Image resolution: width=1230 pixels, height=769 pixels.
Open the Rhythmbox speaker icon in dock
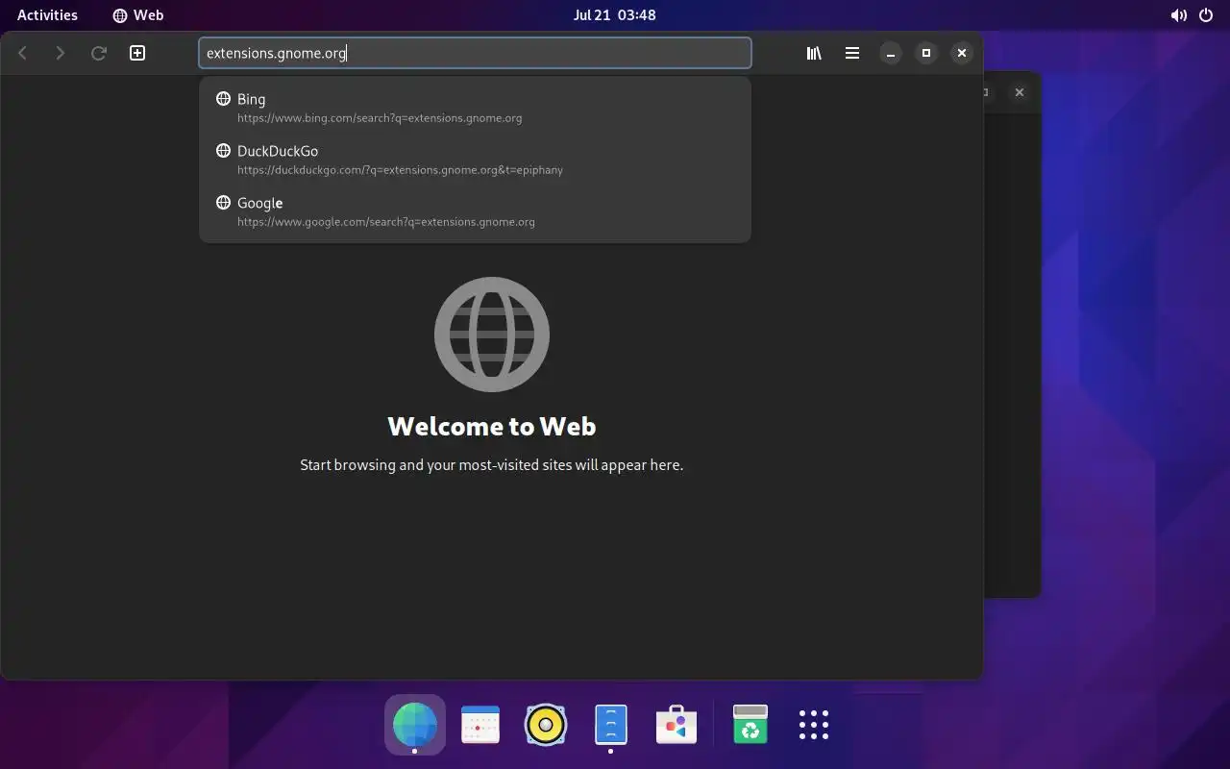(546, 724)
